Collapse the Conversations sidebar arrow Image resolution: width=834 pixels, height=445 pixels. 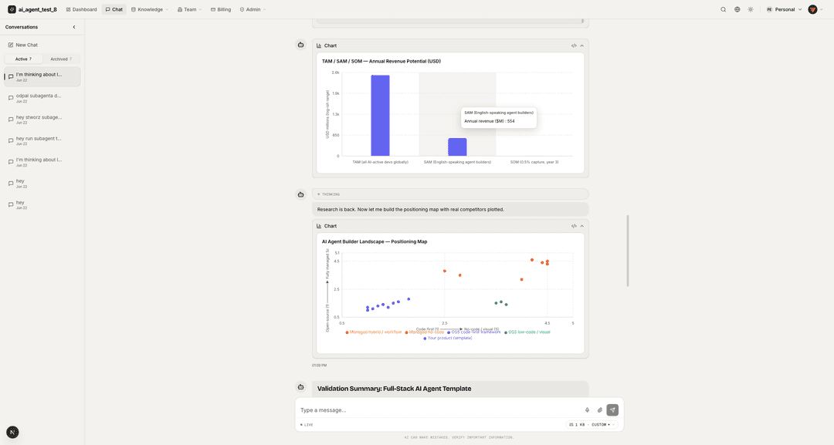tap(74, 27)
